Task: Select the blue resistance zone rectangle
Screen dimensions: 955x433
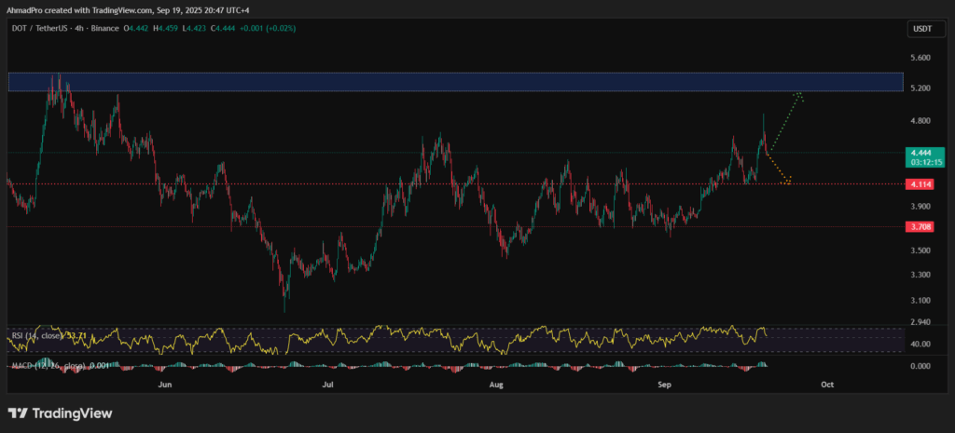Action: [x=455, y=82]
